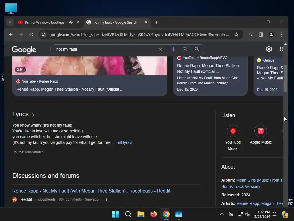Image resolution: width=294 pixels, height=221 pixels.
Task: Open the Windows Start menu
Action: (x=115, y=214)
